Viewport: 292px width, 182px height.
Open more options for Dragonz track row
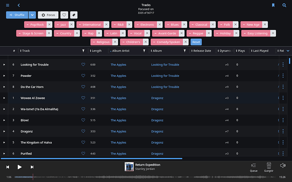pyautogui.click(x=283, y=131)
